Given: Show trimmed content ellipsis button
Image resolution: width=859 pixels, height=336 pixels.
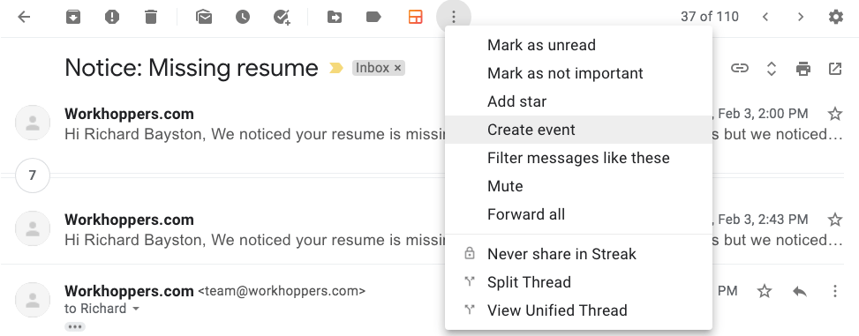Looking at the screenshot, I should [75, 327].
